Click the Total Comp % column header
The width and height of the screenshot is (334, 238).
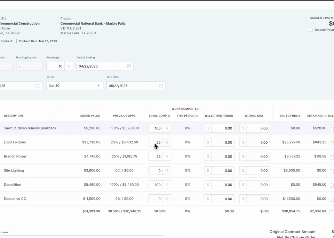click(x=159, y=116)
